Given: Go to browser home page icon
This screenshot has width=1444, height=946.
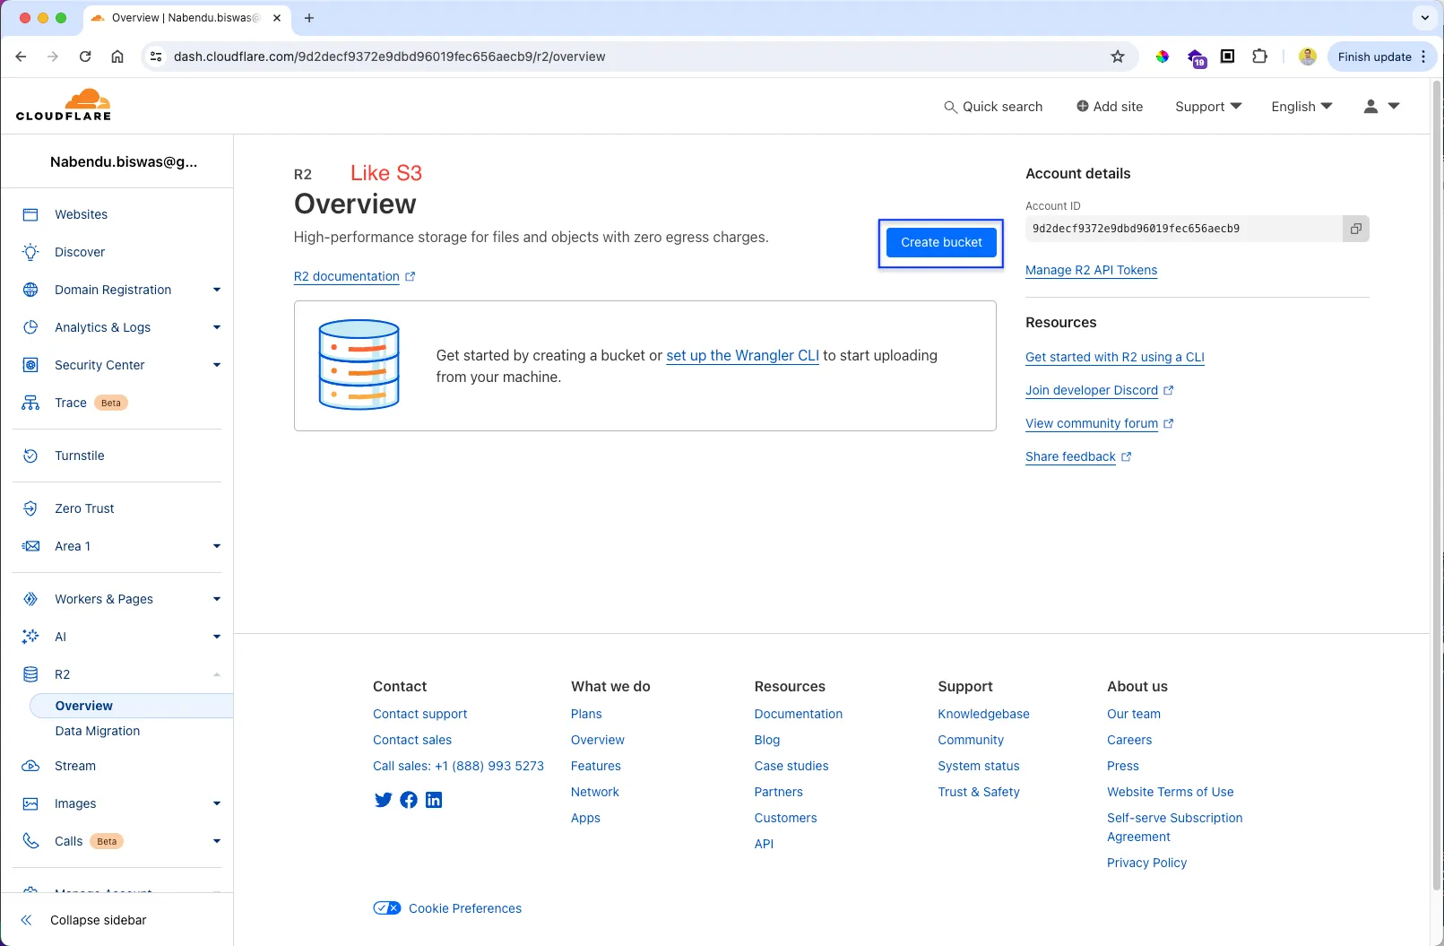Looking at the screenshot, I should 117,56.
